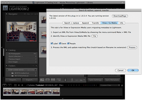Viewport: 142px width, 100px height.
Task: Open the Info tab
Action: click(121, 23)
